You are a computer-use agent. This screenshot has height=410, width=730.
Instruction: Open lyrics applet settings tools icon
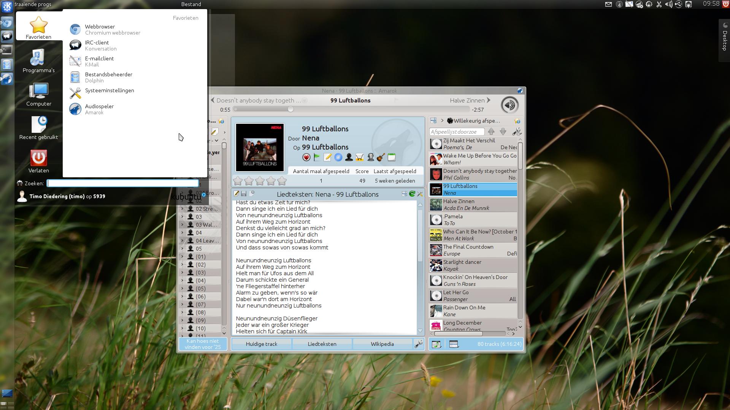[420, 194]
